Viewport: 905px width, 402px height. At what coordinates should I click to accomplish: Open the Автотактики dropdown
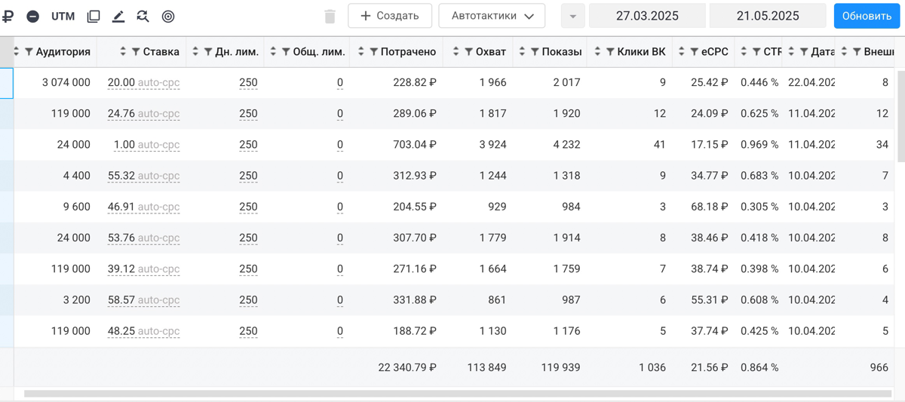click(x=492, y=16)
